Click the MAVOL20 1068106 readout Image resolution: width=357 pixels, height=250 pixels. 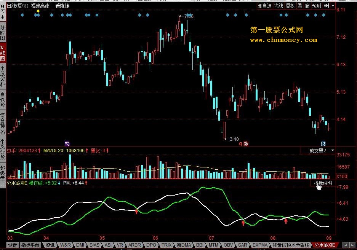66,151
